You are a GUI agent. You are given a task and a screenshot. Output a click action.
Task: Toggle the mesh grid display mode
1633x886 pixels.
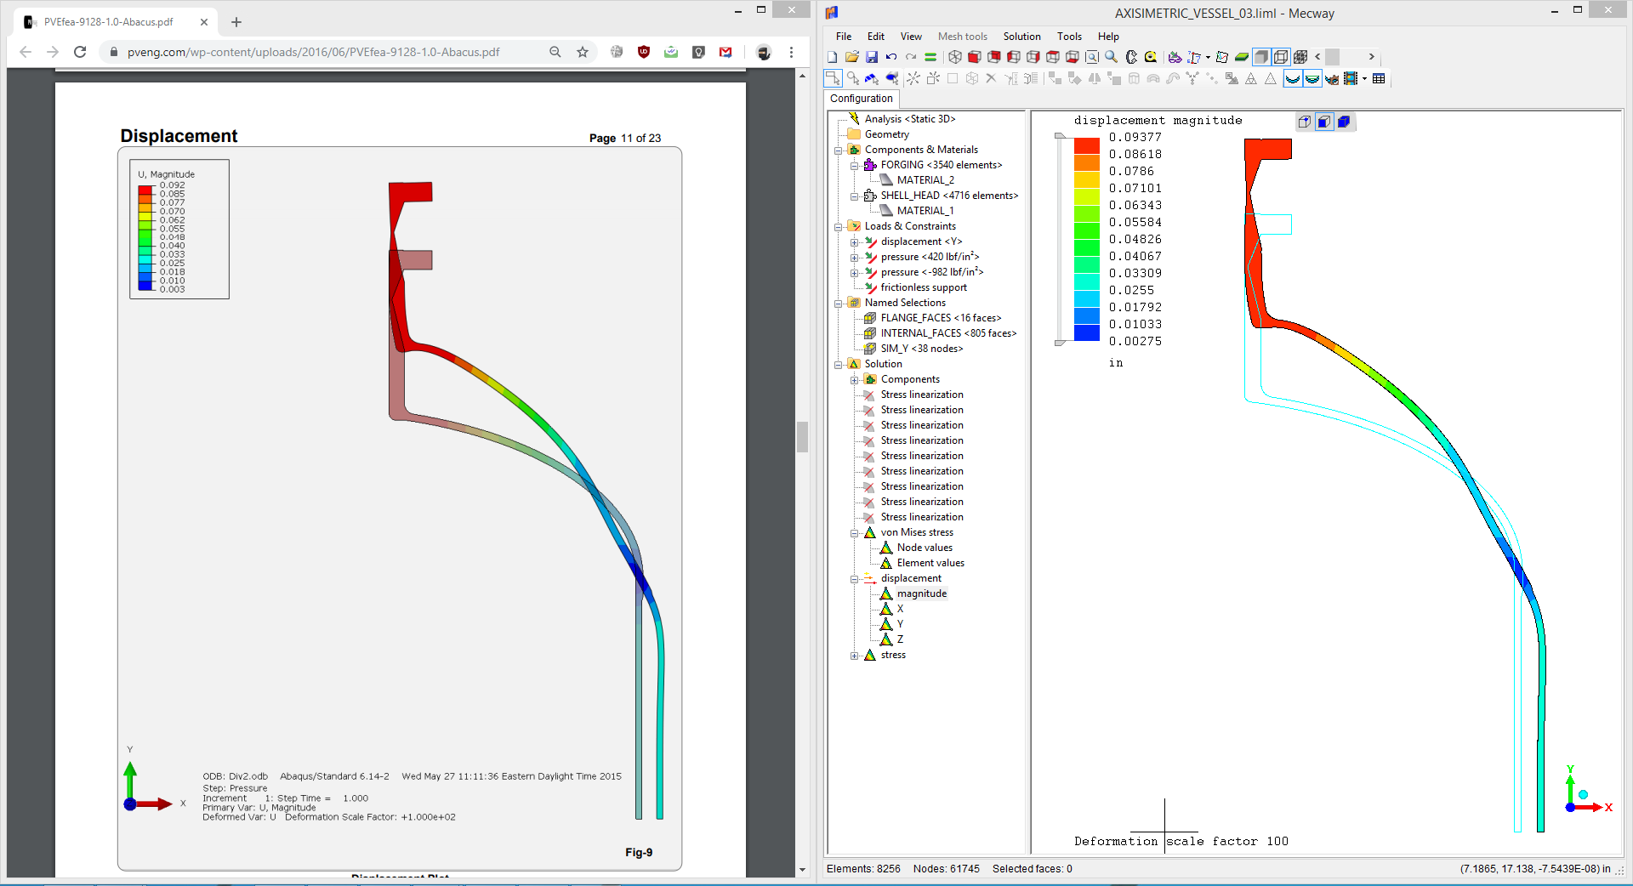click(x=1300, y=57)
